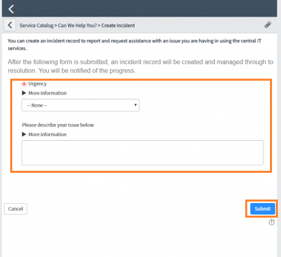Image resolution: width=281 pixels, height=257 pixels.
Task: Click the 'Create Incident' breadcrumb item
Action: pos(118,26)
